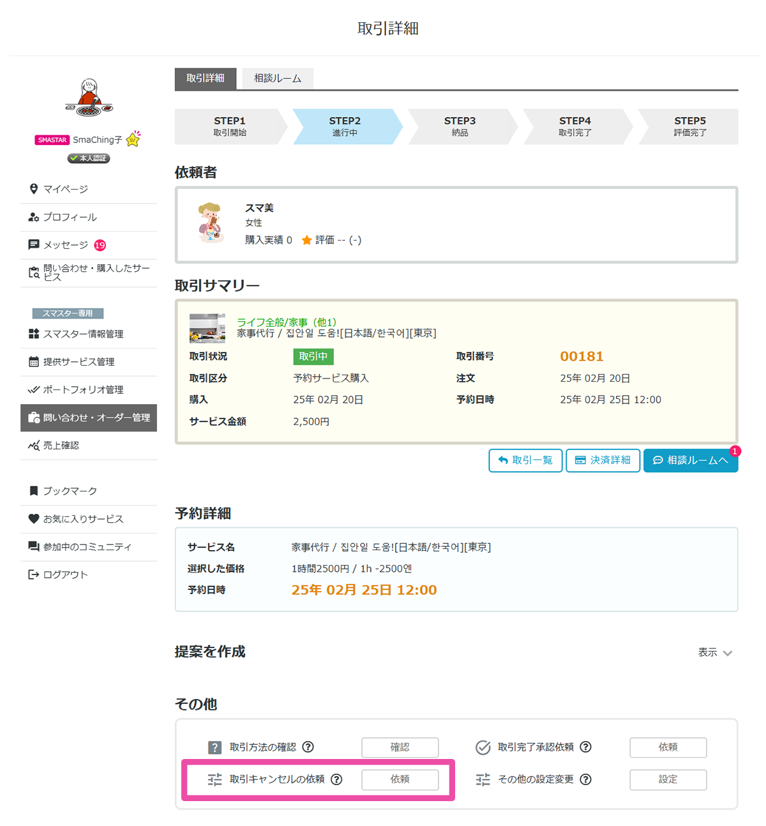Click the ライフ全般/家事 category link
Screen dimensions: 766x826
point(287,322)
